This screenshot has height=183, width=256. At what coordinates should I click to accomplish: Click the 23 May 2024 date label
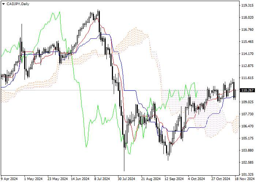point(58,179)
